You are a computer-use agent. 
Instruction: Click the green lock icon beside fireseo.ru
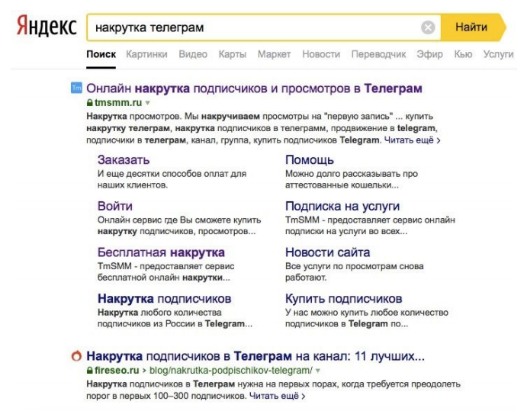click(89, 371)
